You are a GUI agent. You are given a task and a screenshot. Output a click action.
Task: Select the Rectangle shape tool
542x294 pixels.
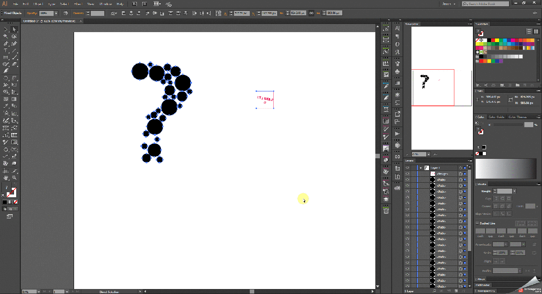click(x=6, y=57)
